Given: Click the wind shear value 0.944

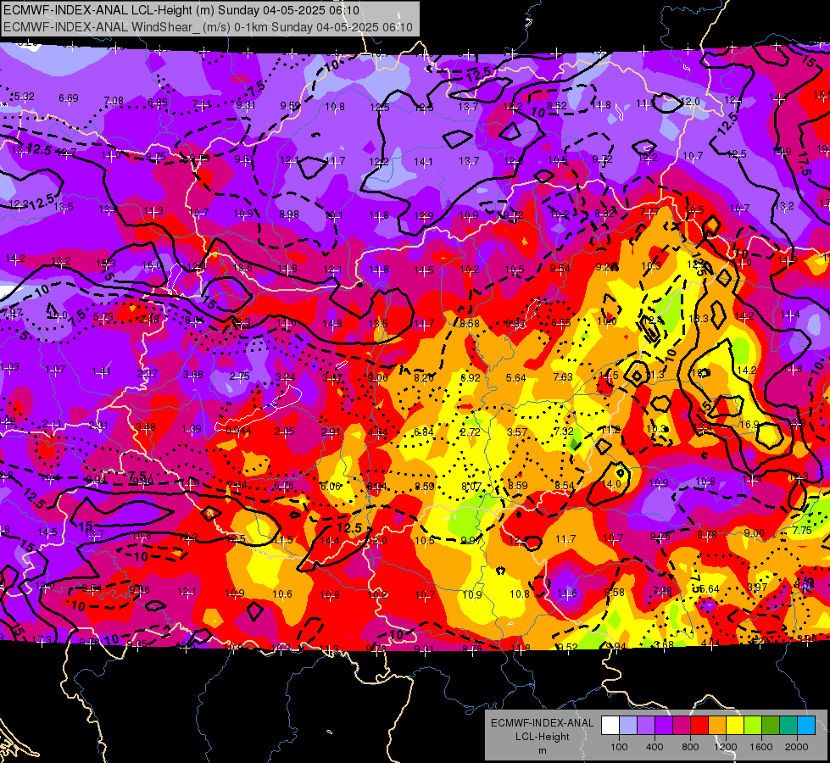Looking at the screenshot, I should (239, 431).
